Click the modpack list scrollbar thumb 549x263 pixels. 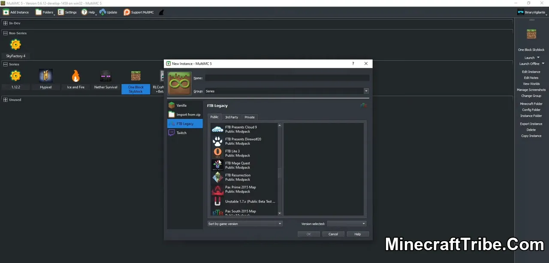280,172
